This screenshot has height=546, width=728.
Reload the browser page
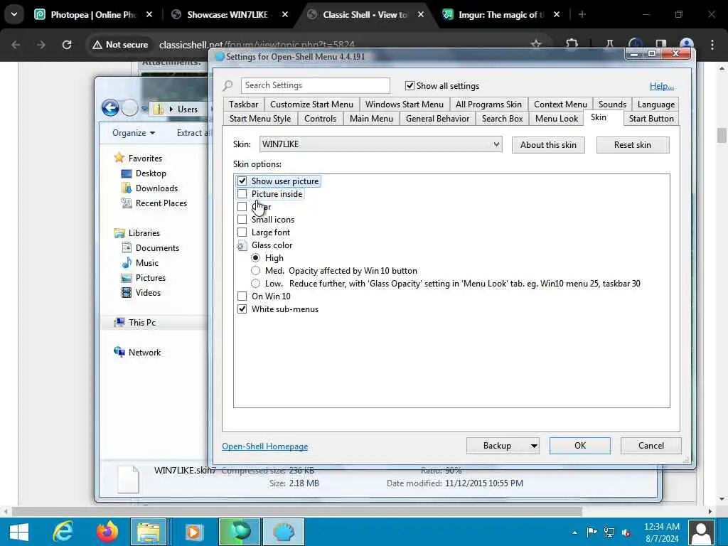coord(67,45)
